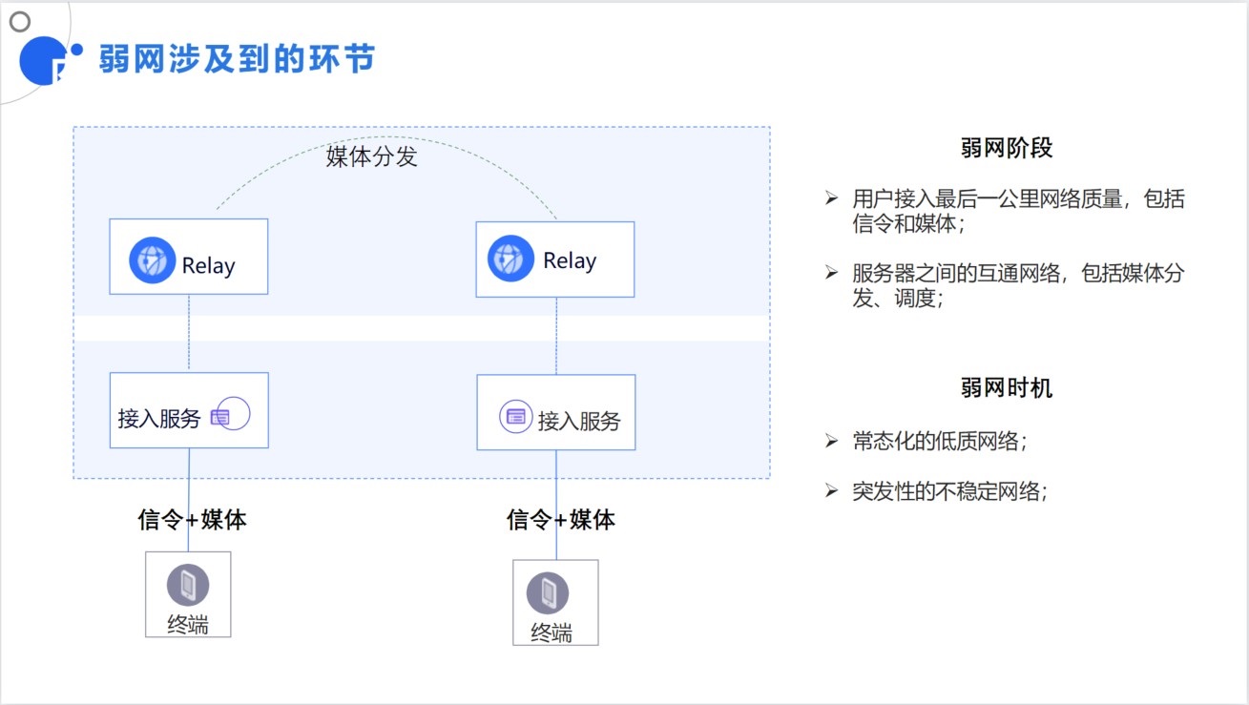The width and height of the screenshot is (1249, 705).
Task: Click the bullet 突发性的不稳定网络
Action: click(950, 491)
